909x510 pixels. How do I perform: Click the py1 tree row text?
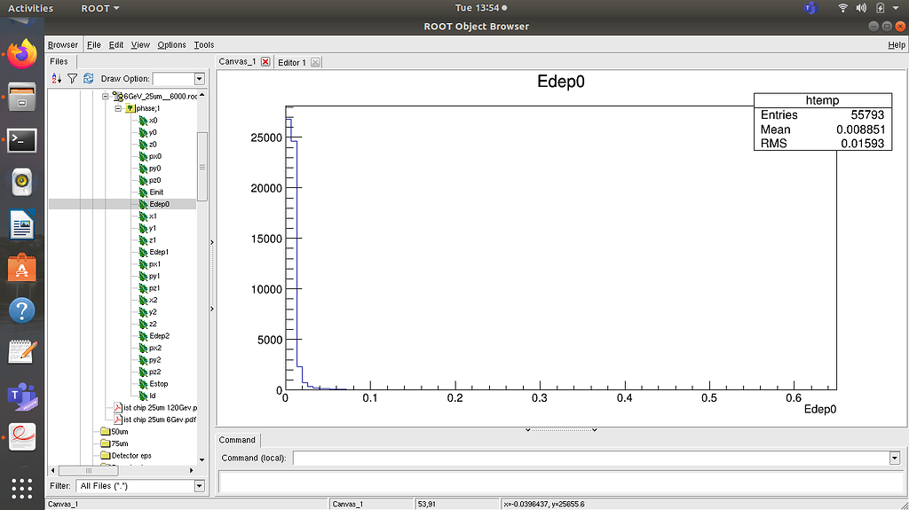[154, 277]
